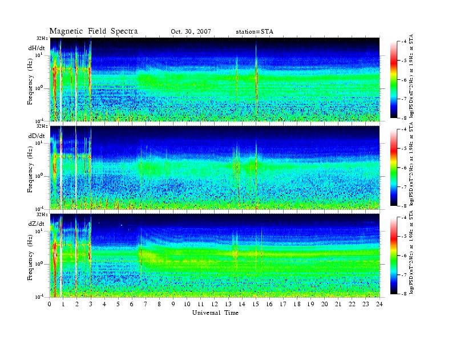
Task: Select the "dH/dt" panel label
Action: 37,48
